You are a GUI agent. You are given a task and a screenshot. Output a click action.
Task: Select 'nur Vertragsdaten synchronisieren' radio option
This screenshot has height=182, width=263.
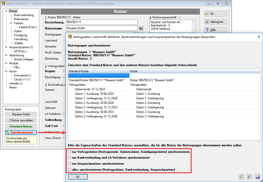[69, 152]
